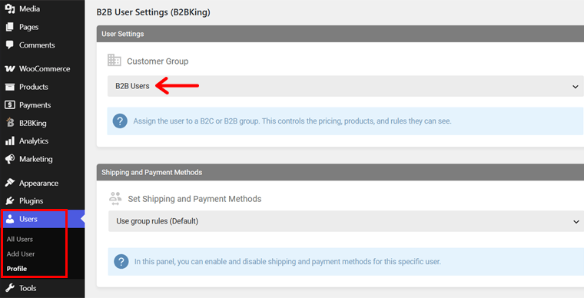
Task: Click the Analytics bar chart icon
Action: [10, 141]
